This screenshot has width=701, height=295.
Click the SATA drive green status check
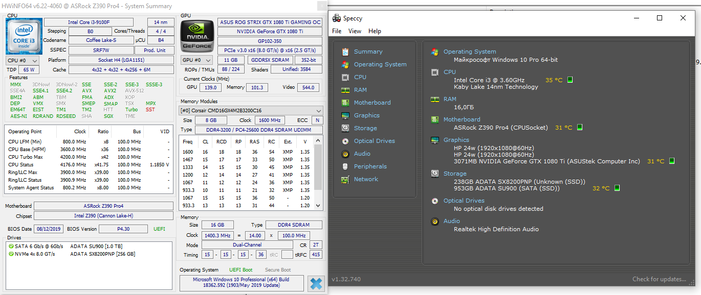click(x=11, y=247)
